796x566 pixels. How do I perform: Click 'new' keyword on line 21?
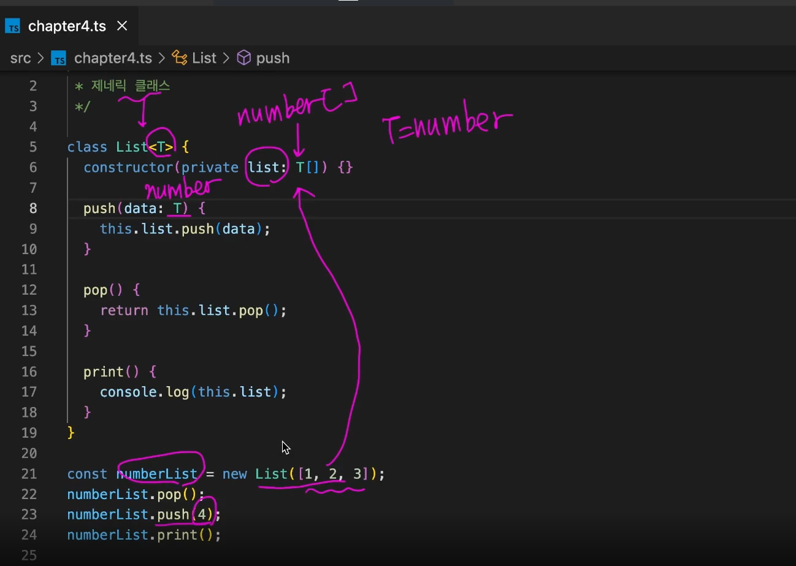235,474
